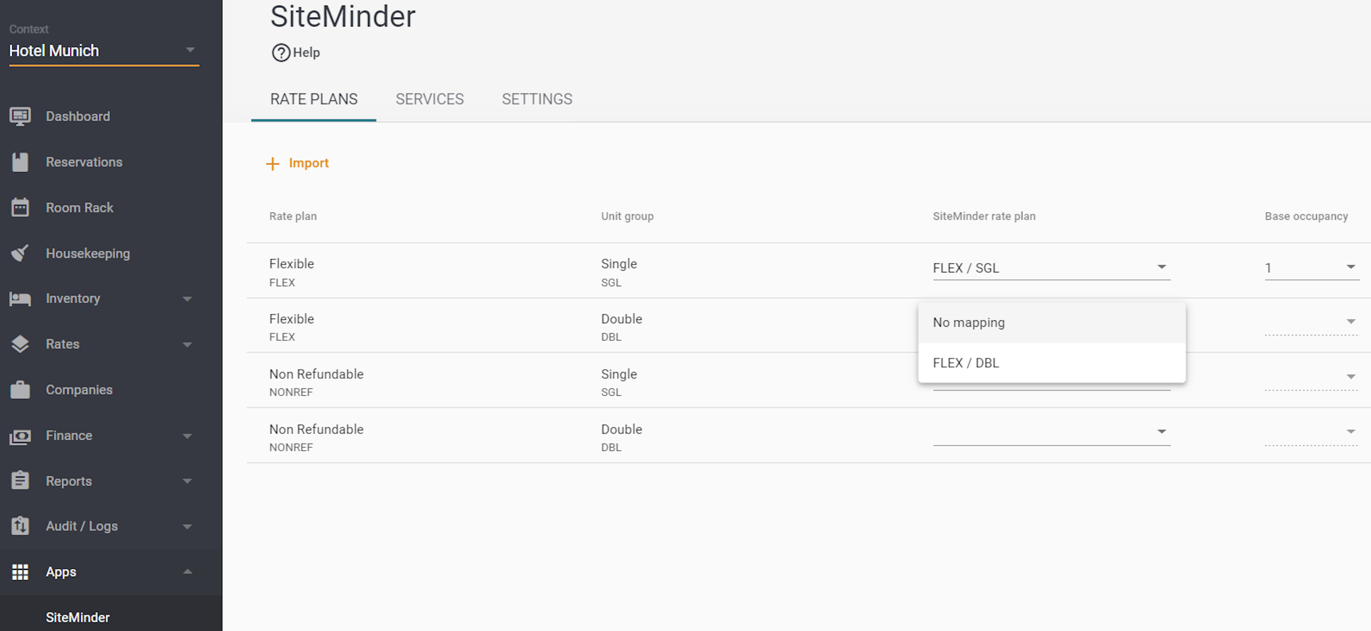Click Flexible rate plan in Single row
Viewport: 1371px width, 631px height.
pos(291,263)
